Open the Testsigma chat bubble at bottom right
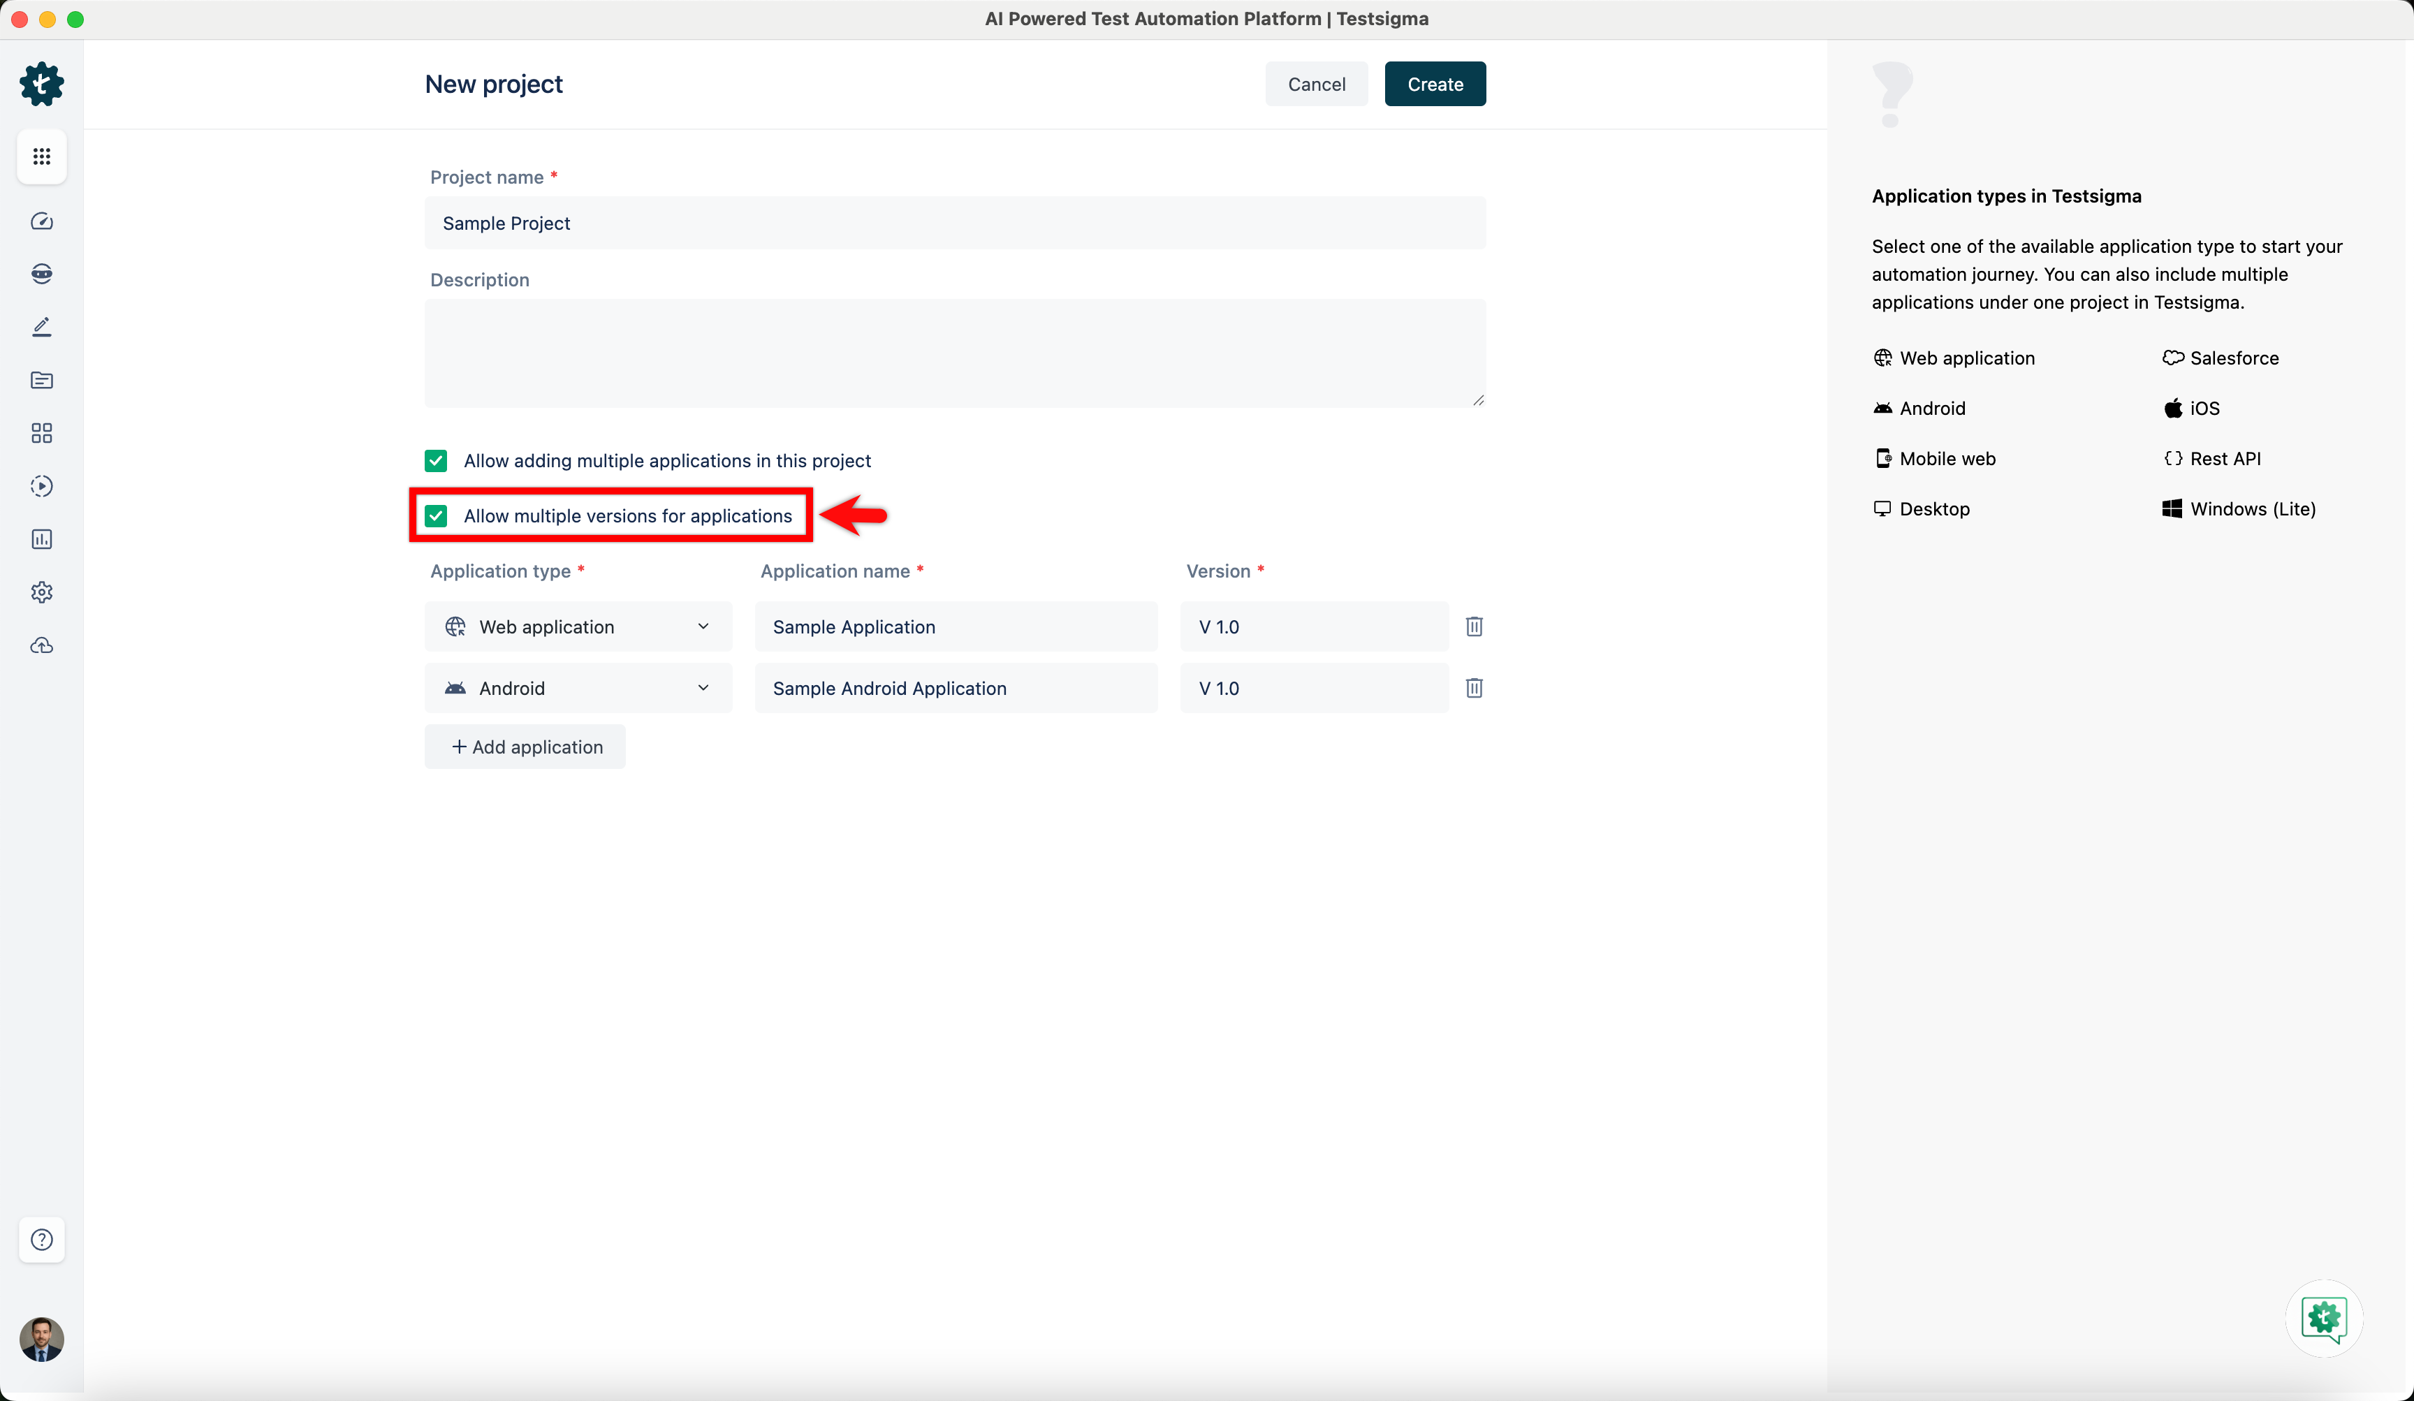This screenshot has width=2414, height=1401. 2323,1319
